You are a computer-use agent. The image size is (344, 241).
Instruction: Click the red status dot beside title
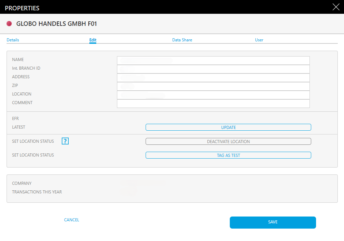(x=9, y=24)
